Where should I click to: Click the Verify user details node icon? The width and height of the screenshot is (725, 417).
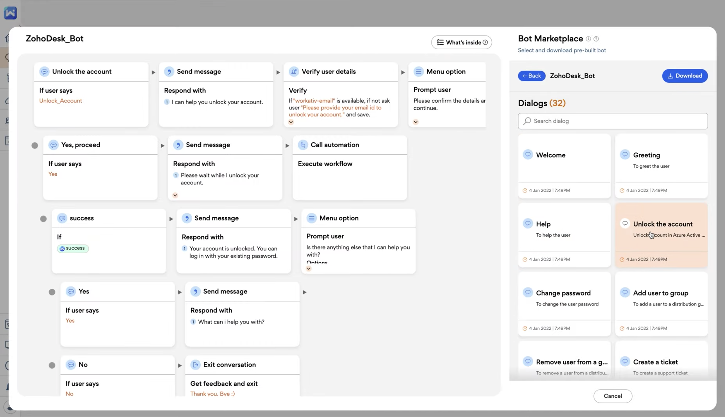point(294,72)
